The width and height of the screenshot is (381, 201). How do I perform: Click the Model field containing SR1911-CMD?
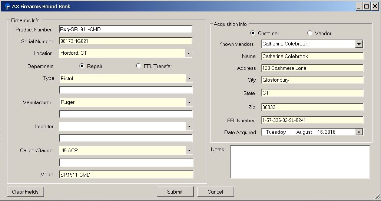tap(126, 175)
